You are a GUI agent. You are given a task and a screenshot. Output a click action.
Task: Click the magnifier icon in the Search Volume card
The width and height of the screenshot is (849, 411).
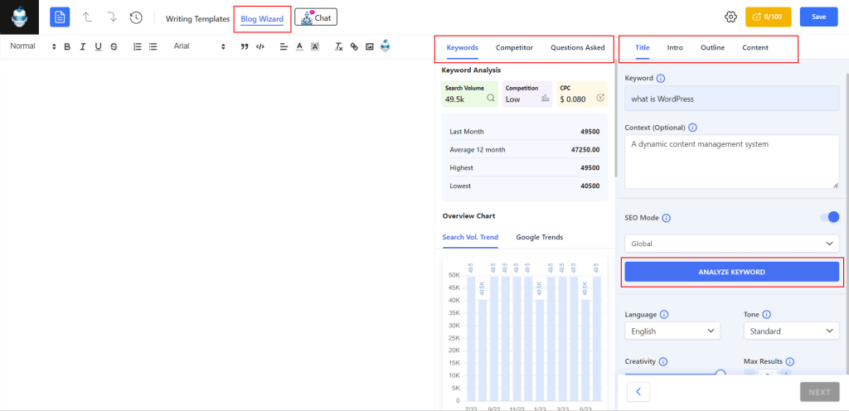pyautogui.click(x=491, y=99)
